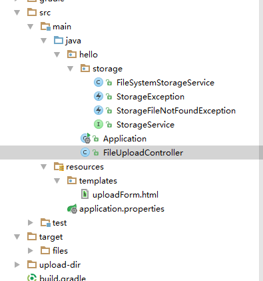
Task: Collapse the main folder arrow
Action: click(31, 27)
